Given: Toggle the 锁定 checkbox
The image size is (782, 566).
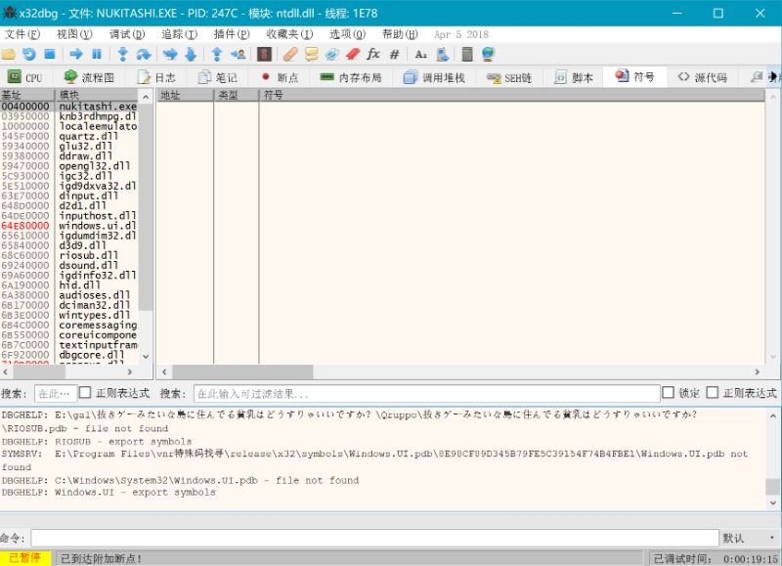Looking at the screenshot, I should pyautogui.click(x=669, y=393).
